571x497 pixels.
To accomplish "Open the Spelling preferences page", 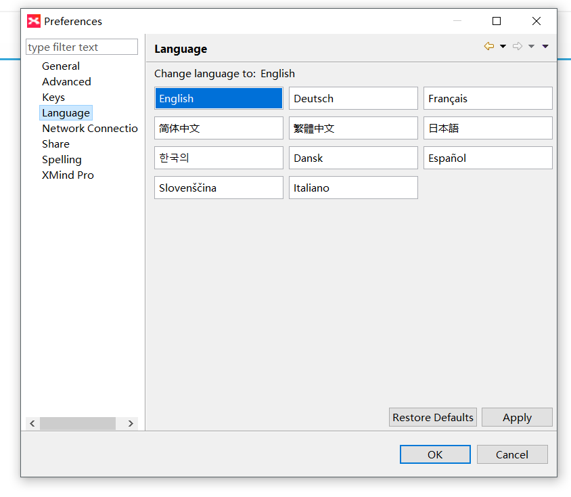I will tap(62, 160).
